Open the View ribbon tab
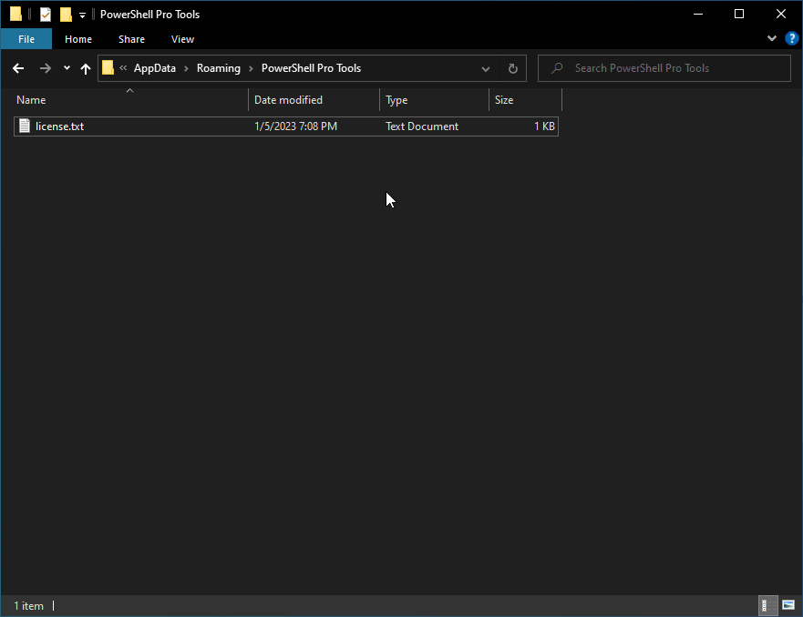The height and width of the screenshot is (617, 803). tap(182, 39)
